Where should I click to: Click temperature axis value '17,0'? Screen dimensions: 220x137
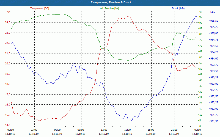click(x=8, y=94)
